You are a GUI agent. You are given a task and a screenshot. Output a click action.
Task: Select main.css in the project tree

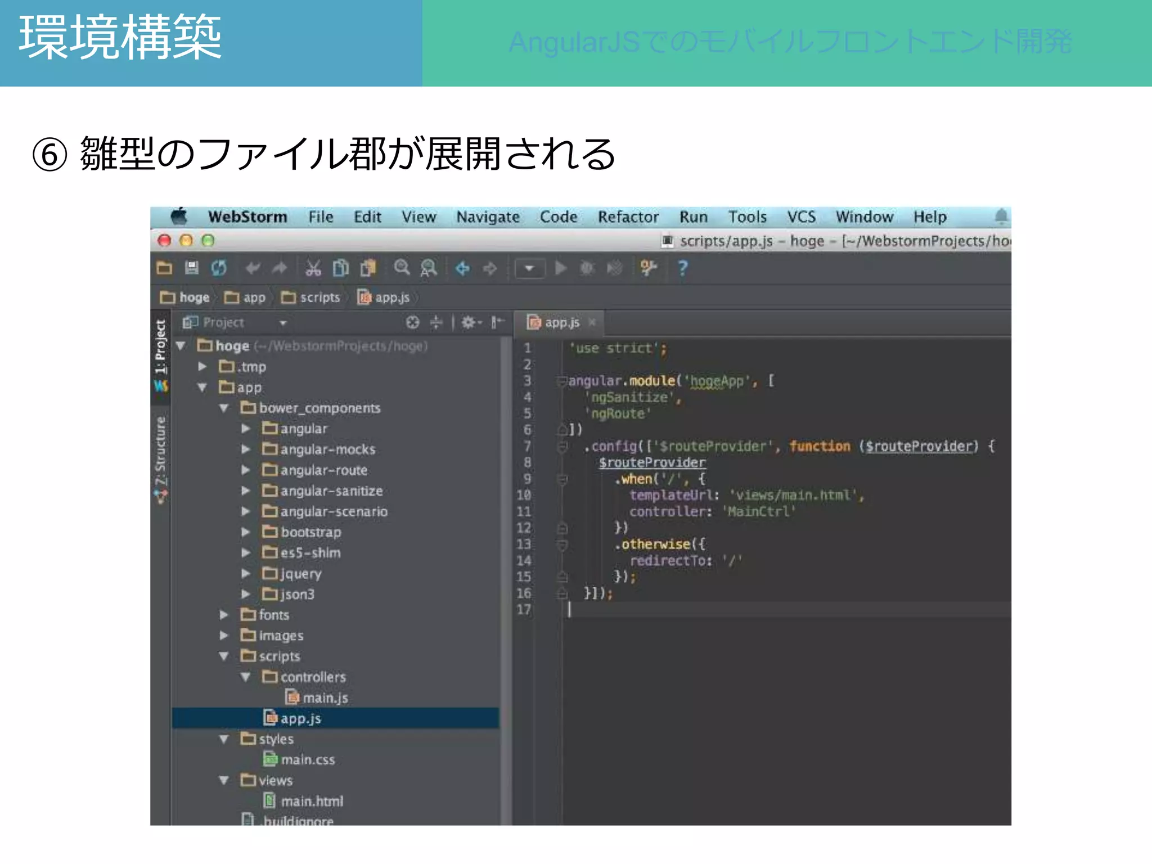click(x=299, y=759)
